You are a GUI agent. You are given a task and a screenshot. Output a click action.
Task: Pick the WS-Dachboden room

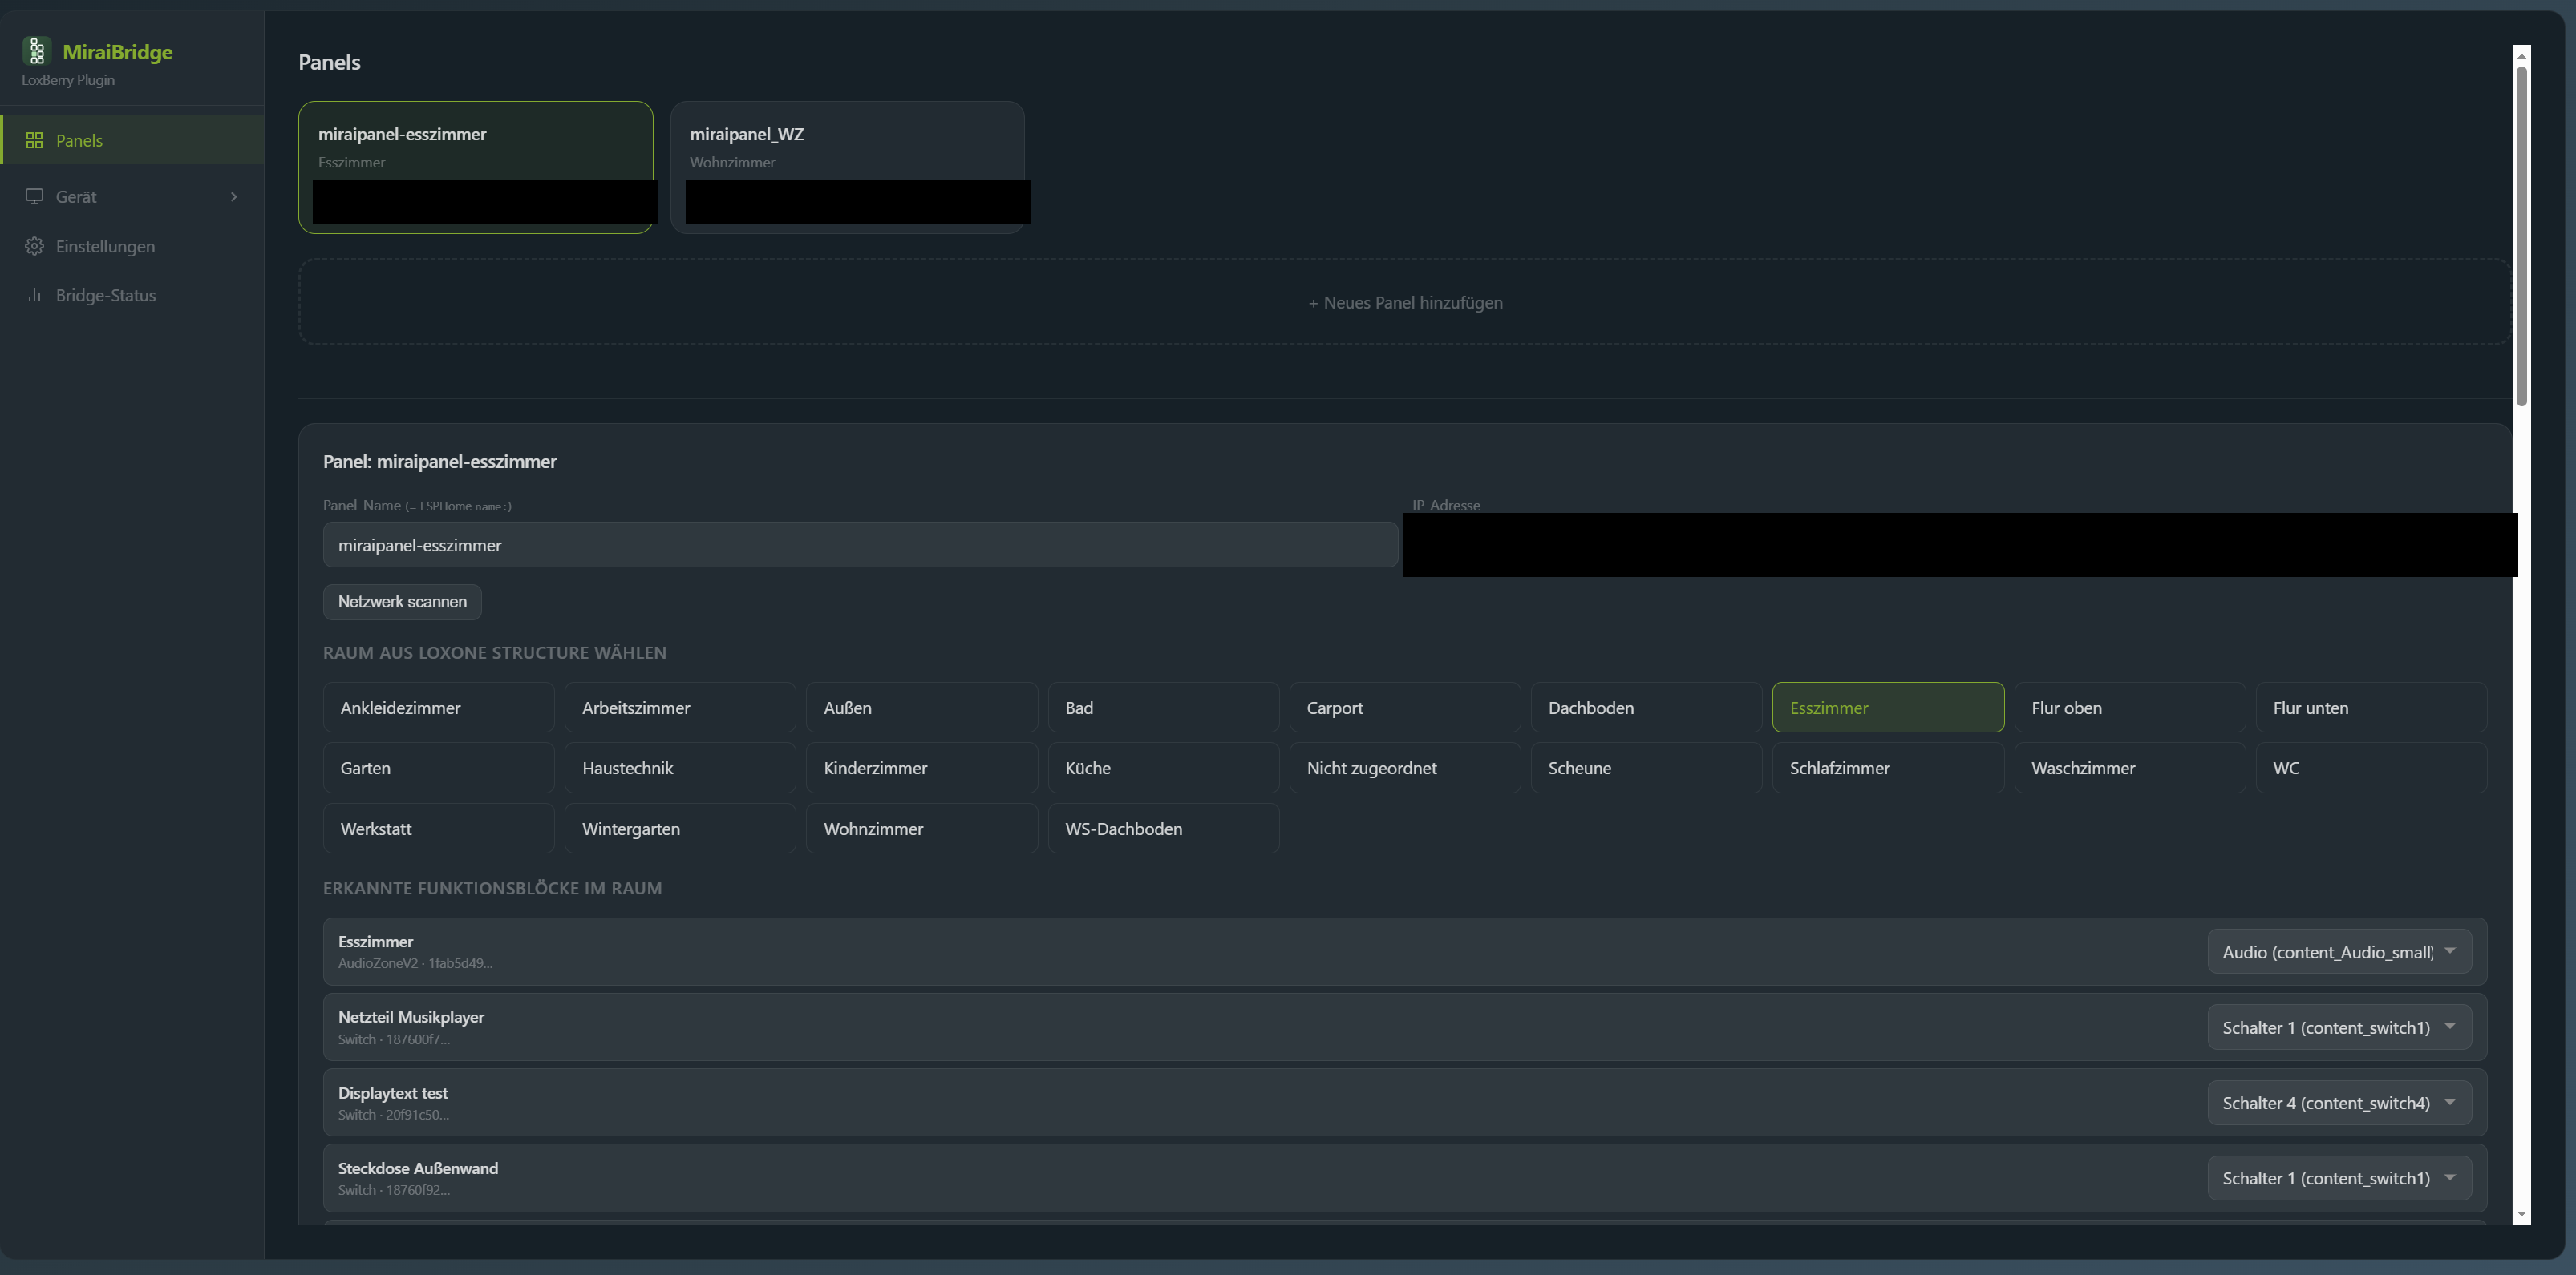coord(1163,829)
